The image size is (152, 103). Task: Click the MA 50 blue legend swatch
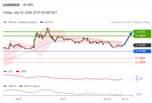(42, 22)
